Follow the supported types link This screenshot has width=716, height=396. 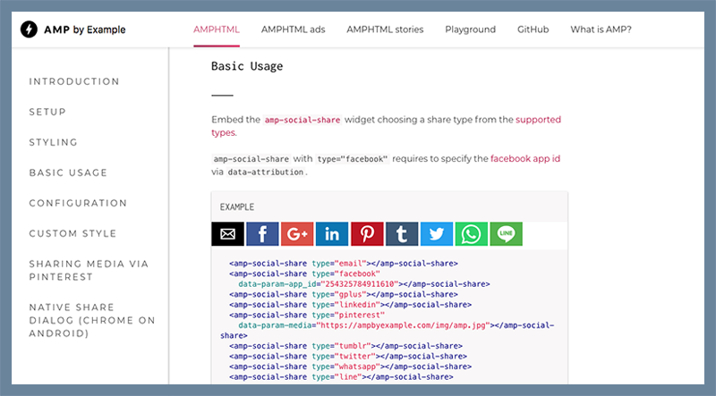[538, 119]
